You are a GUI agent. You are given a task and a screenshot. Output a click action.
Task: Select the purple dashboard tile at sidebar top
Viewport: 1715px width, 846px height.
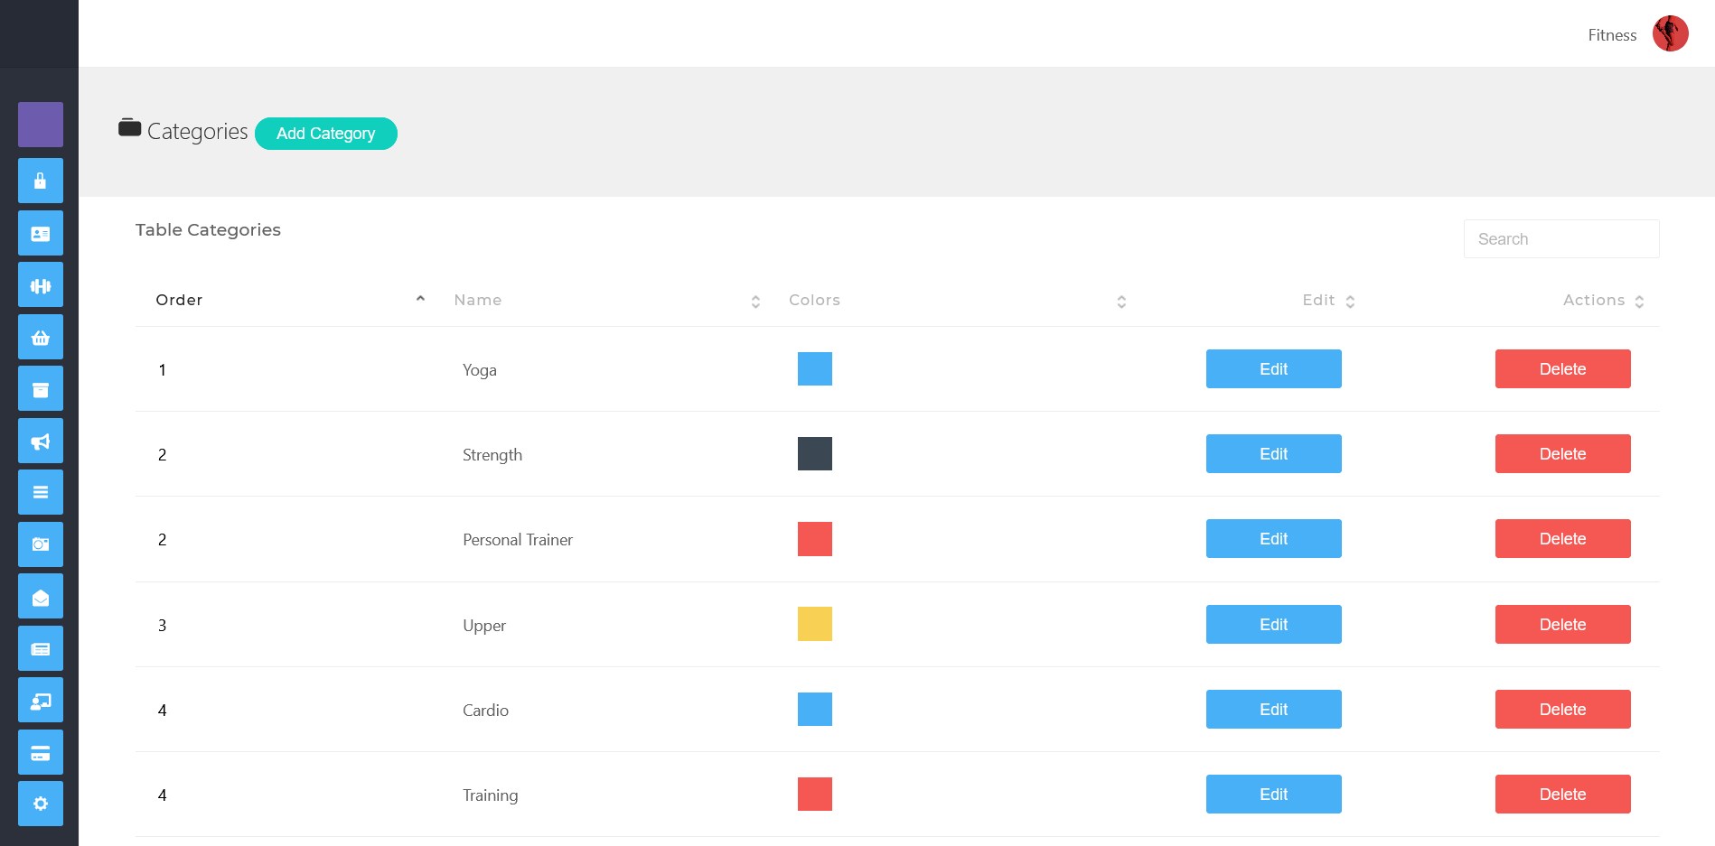point(40,125)
